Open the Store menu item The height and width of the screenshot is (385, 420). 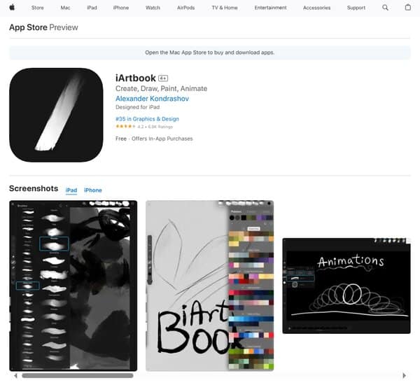pyautogui.click(x=38, y=8)
